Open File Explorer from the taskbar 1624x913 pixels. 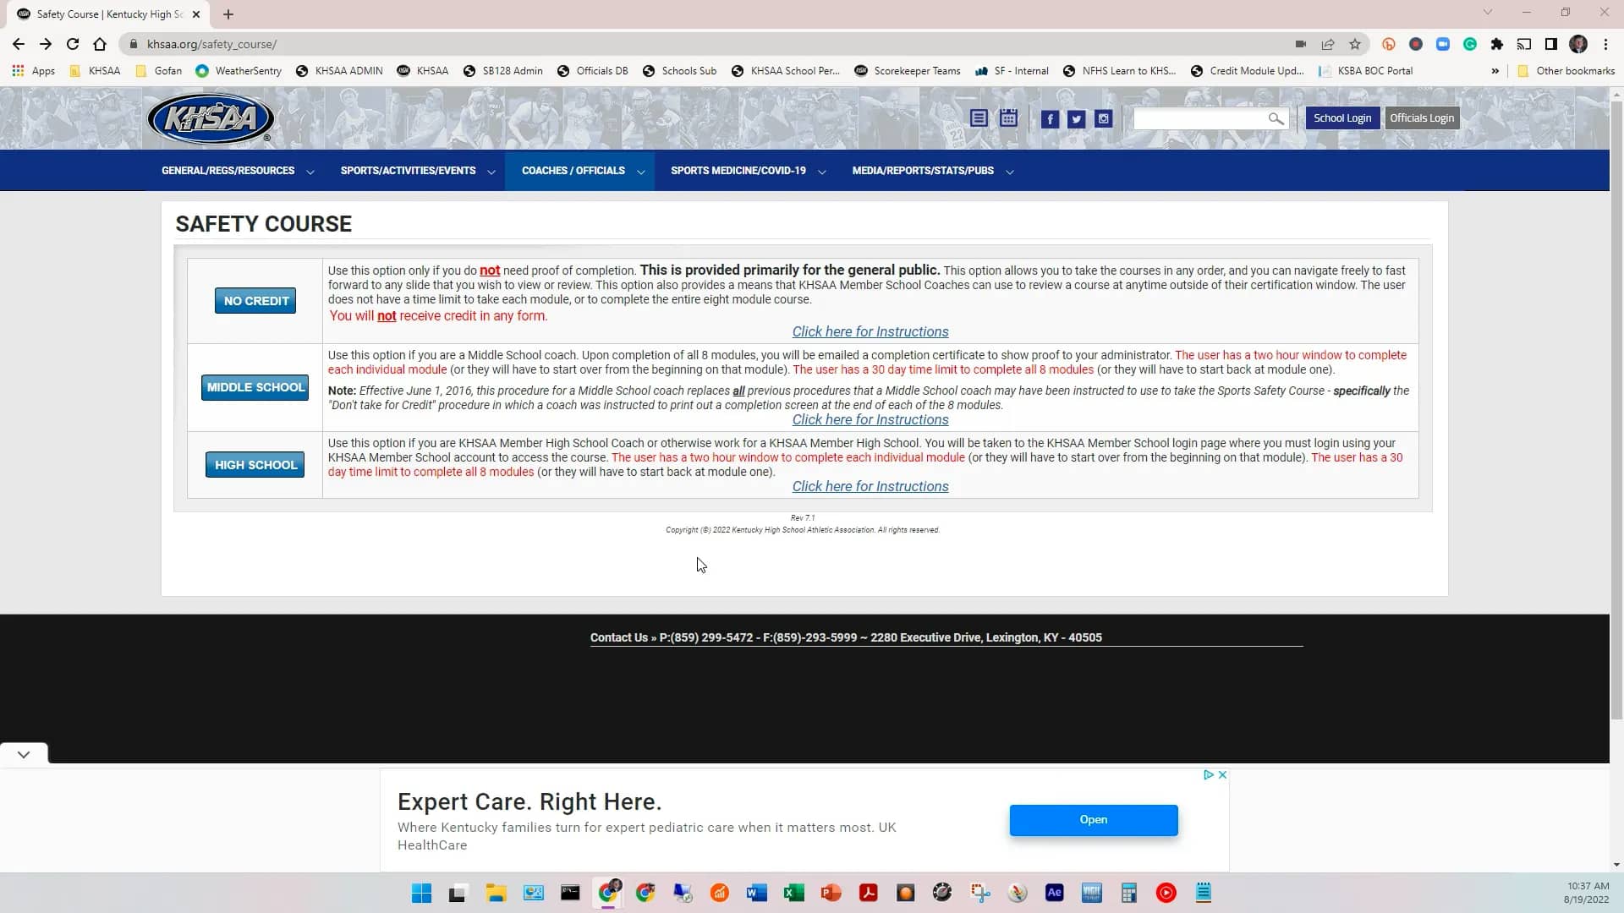click(x=496, y=893)
